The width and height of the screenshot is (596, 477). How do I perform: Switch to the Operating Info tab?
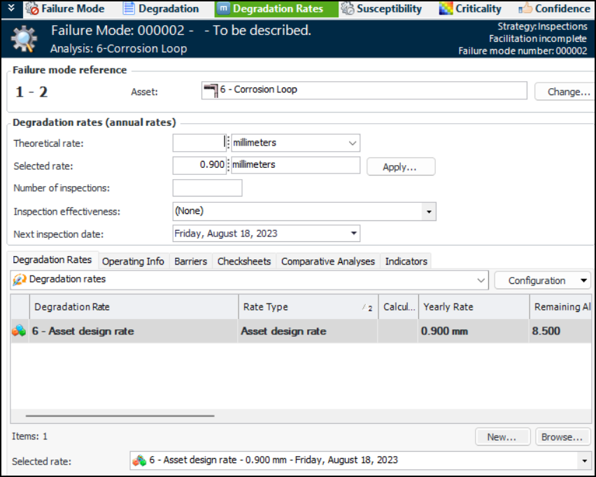(x=133, y=261)
